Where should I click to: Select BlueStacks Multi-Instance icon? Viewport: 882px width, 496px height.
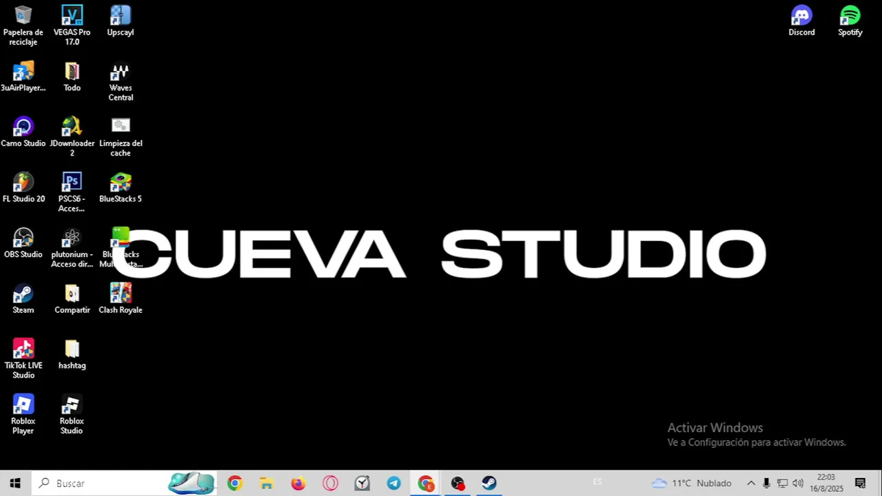[121, 248]
